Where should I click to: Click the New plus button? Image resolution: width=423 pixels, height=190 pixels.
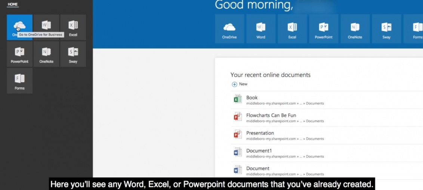[x=240, y=84]
